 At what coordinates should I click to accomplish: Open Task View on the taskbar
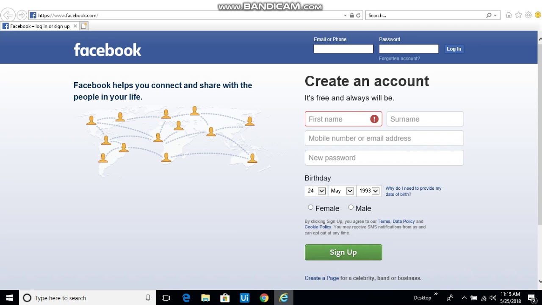[166, 298]
